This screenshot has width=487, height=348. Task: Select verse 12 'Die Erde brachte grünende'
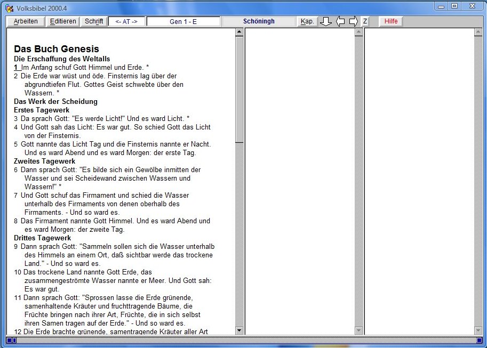[111, 331]
